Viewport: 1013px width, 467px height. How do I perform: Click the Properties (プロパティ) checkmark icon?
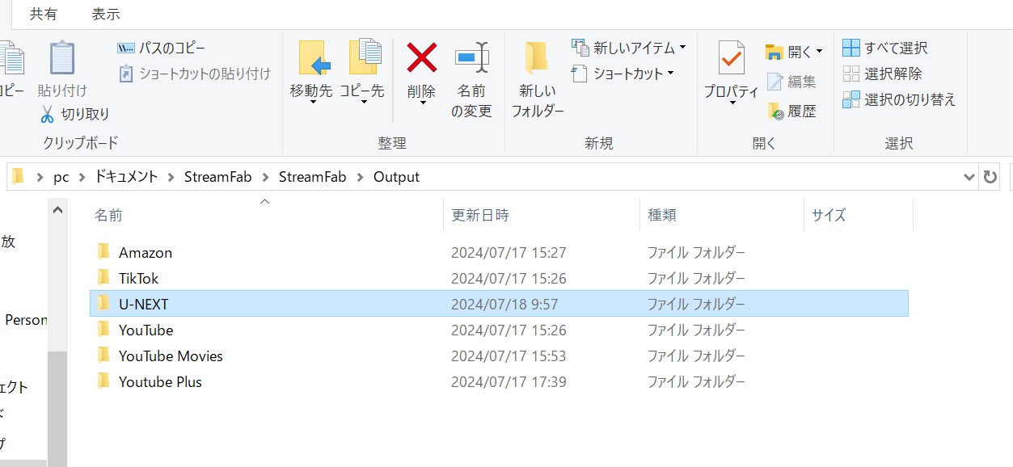pyautogui.click(x=731, y=58)
